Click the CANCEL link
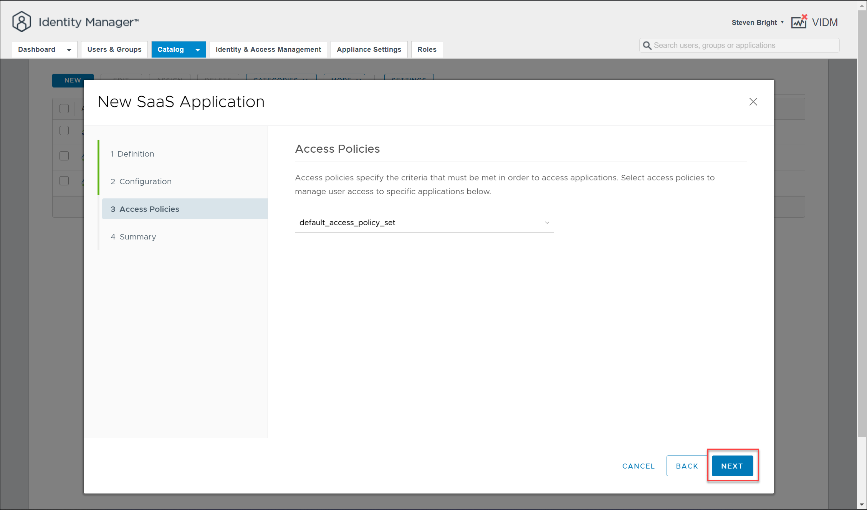The image size is (867, 510). tap(638, 466)
